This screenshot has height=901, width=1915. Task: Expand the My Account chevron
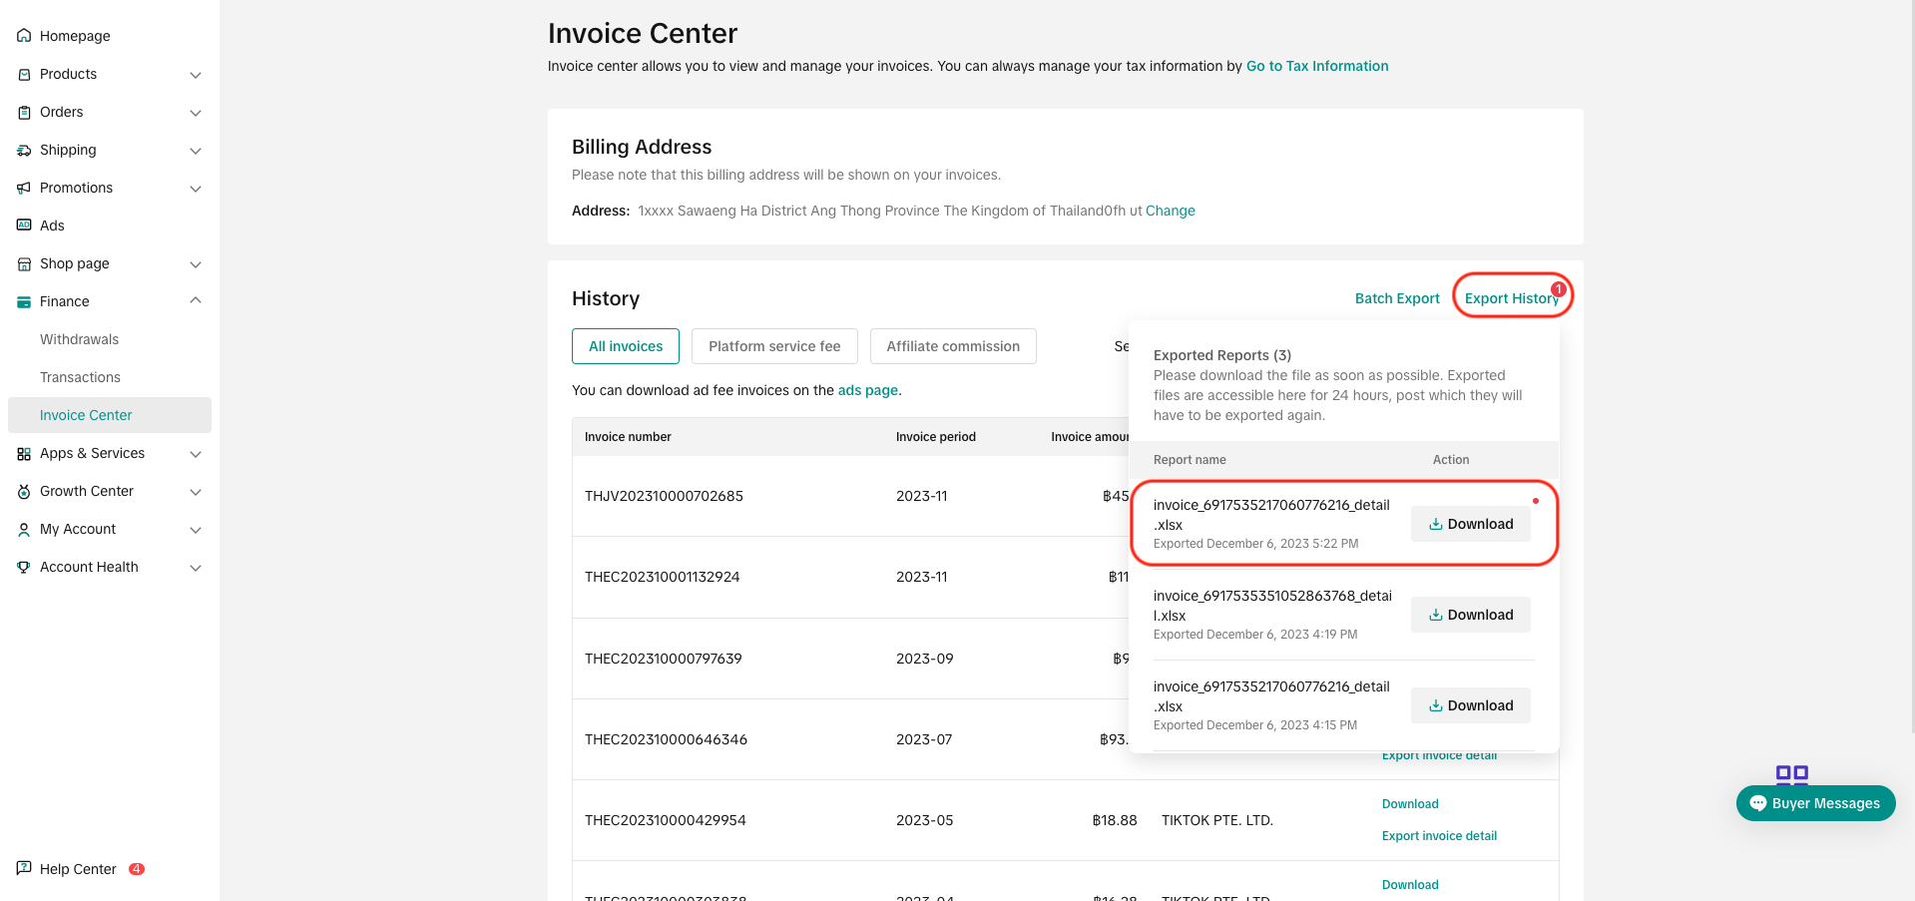click(x=196, y=530)
